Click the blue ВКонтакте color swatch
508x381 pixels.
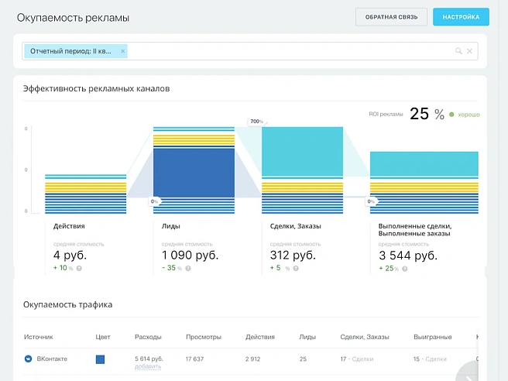100,359
